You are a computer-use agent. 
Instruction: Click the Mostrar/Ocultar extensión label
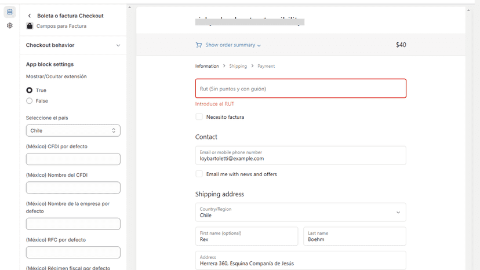pyautogui.click(x=56, y=76)
